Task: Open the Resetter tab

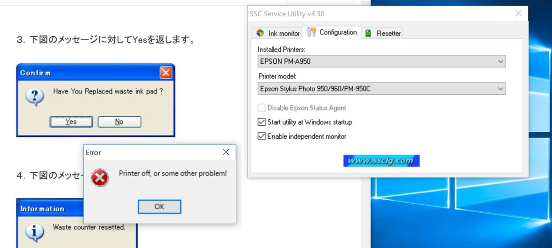Action: (x=383, y=33)
